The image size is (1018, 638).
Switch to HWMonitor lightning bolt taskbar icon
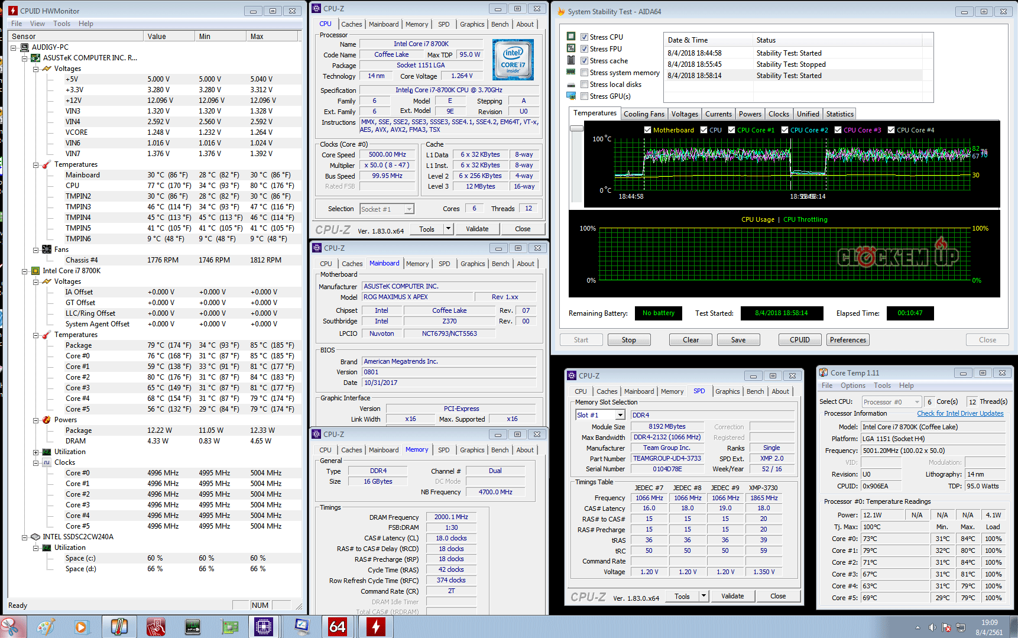(375, 626)
